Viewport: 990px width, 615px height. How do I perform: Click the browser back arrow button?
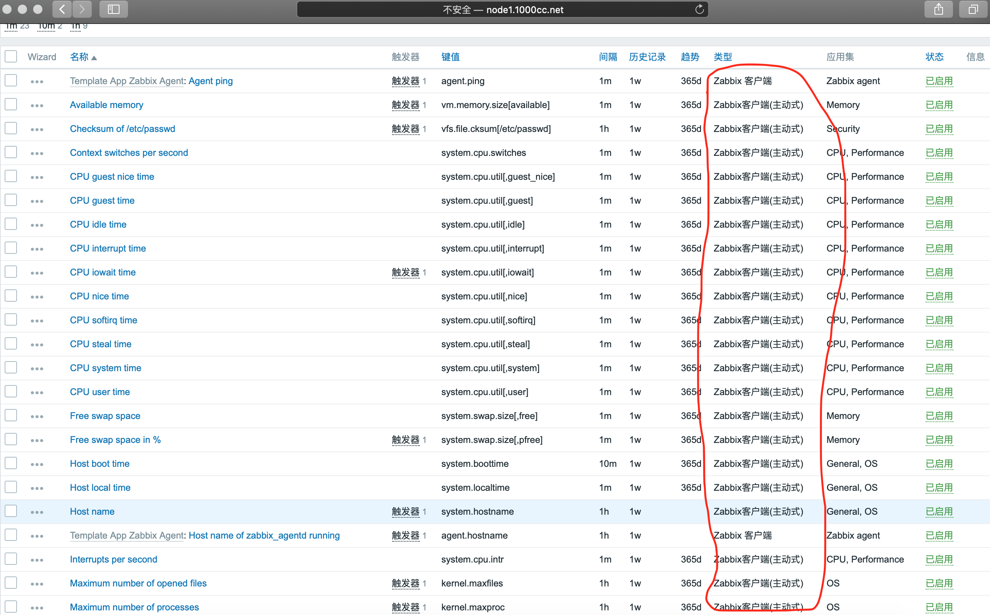tap(62, 9)
